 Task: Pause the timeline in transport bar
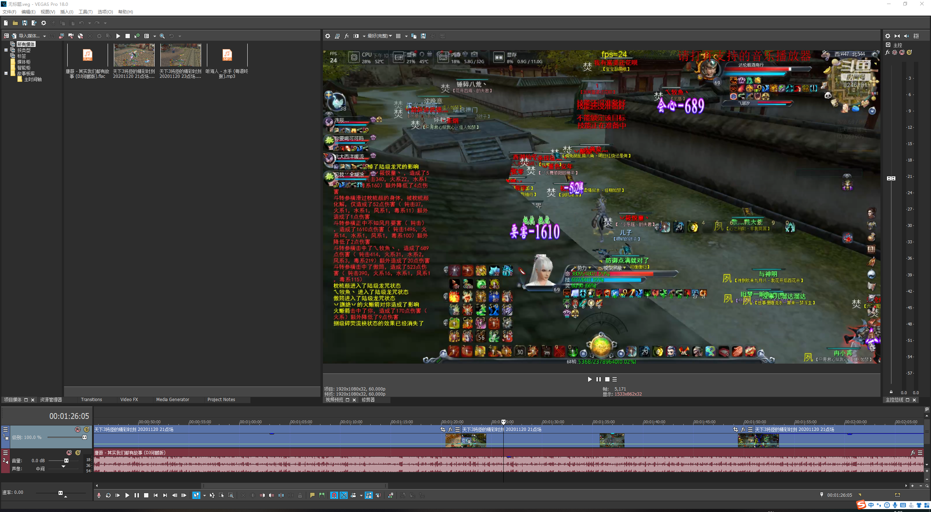[137, 495]
